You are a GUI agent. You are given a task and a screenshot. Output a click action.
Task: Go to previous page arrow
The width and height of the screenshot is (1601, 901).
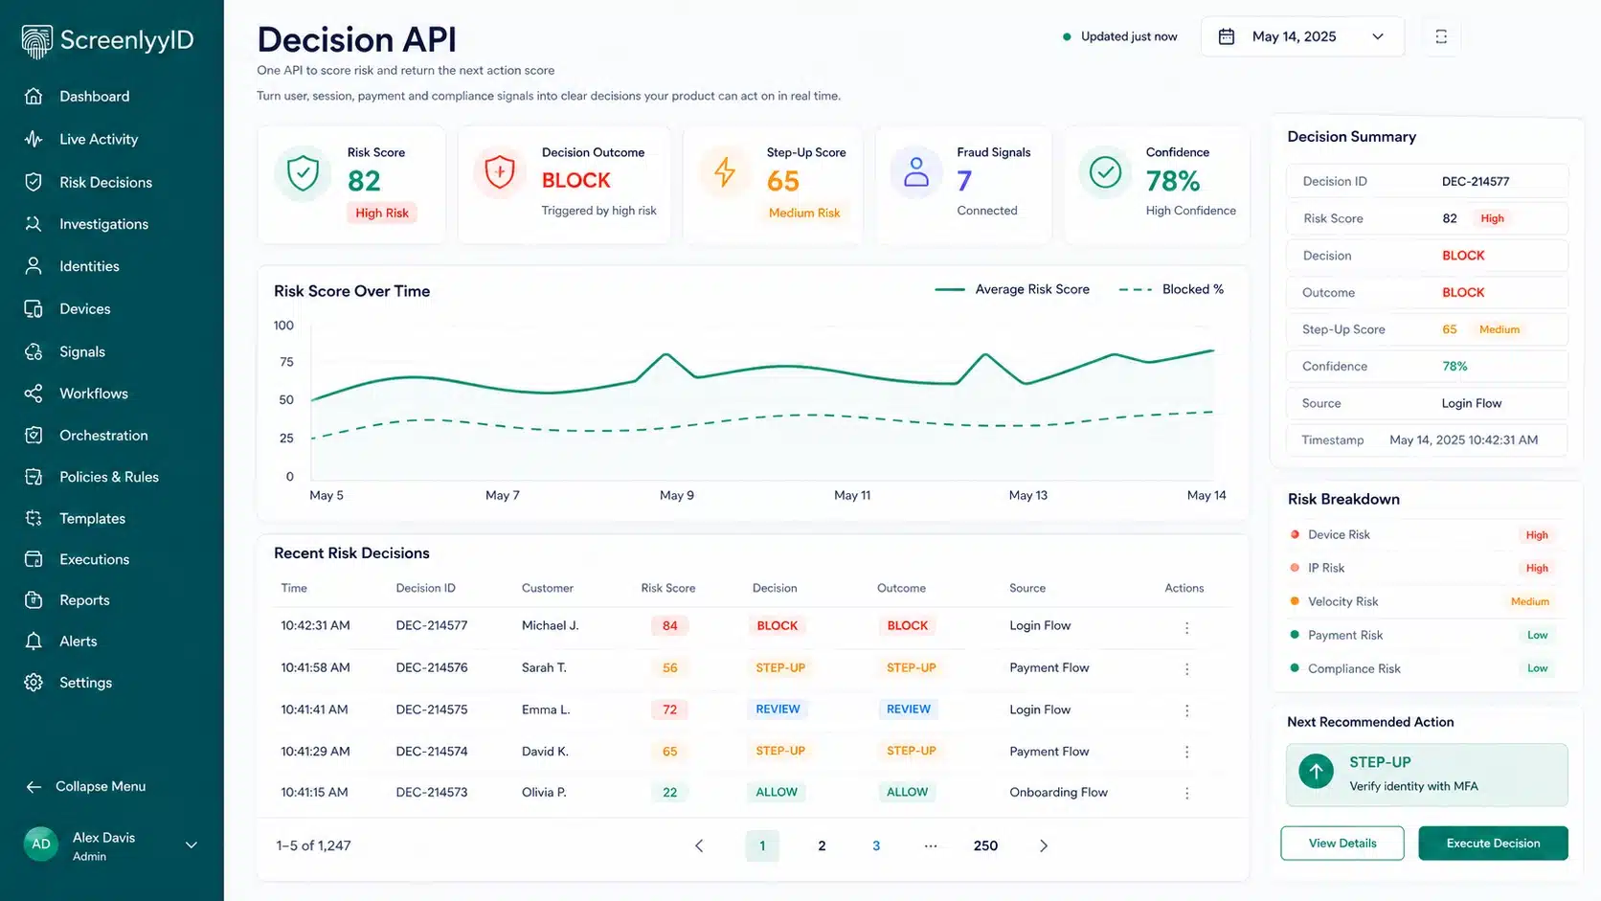pos(699,845)
